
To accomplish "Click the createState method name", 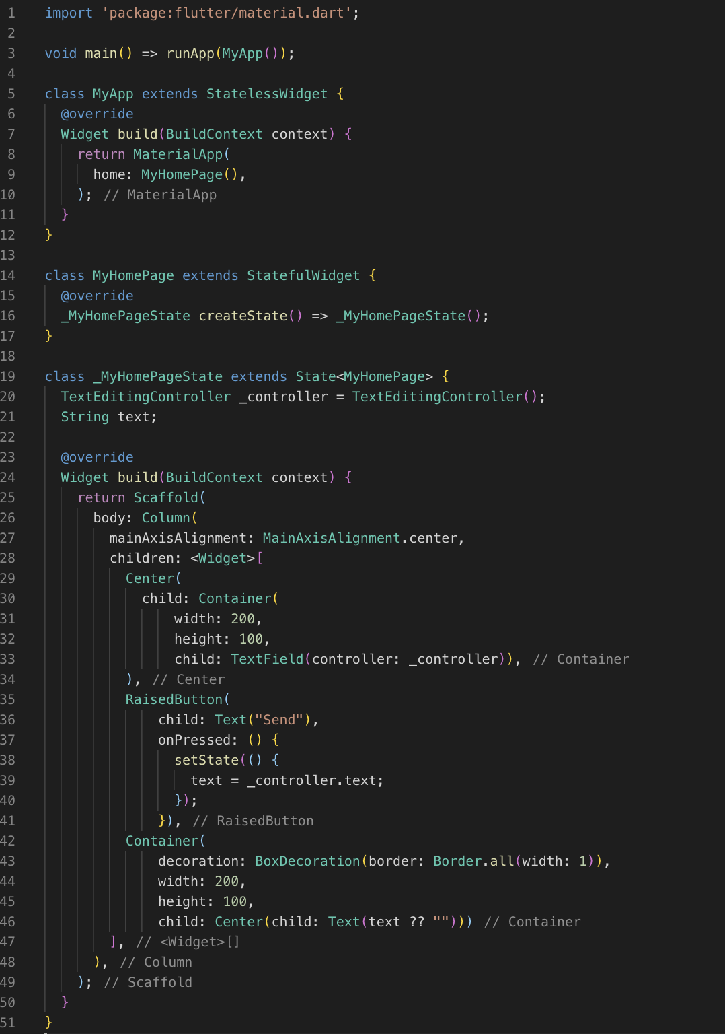I will [x=243, y=316].
